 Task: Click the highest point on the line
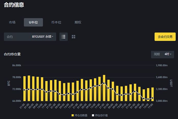point(104,83)
